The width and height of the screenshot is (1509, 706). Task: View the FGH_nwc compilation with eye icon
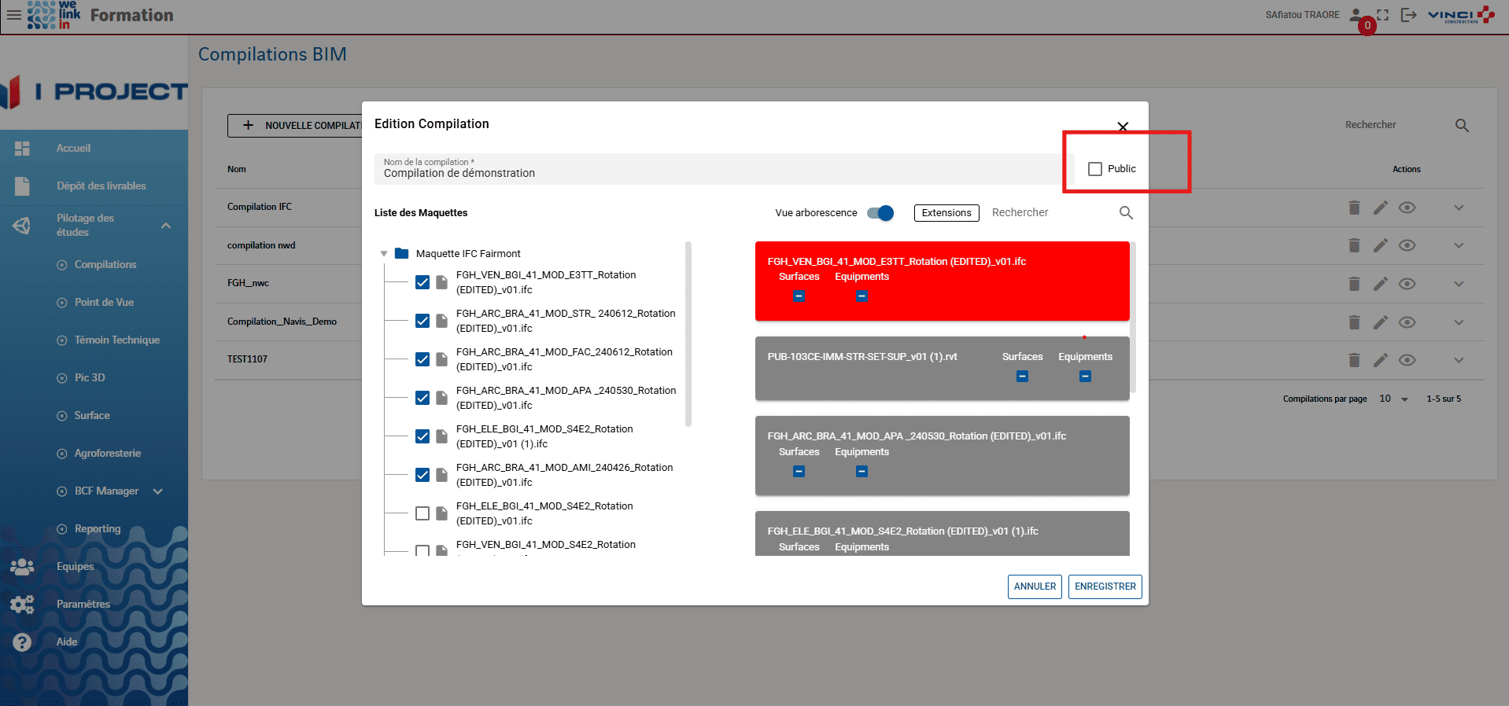pyautogui.click(x=1407, y=284)
